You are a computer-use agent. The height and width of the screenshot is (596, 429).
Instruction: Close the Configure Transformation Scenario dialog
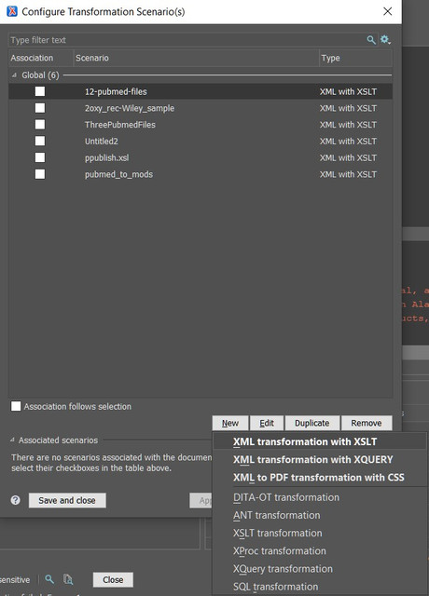tap(388, 11)
